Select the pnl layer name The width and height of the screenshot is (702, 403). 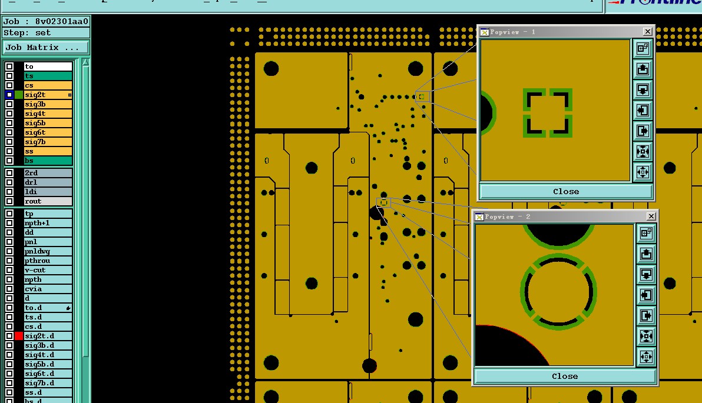pyautogui.click(x=48, y=242)
